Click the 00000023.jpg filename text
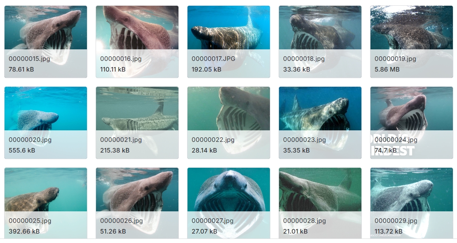Viewport: 457px width, 243px height. (x=304, y=140)
